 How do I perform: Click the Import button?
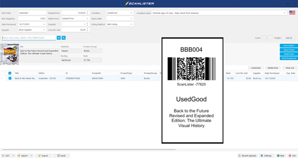pos(23,156)
